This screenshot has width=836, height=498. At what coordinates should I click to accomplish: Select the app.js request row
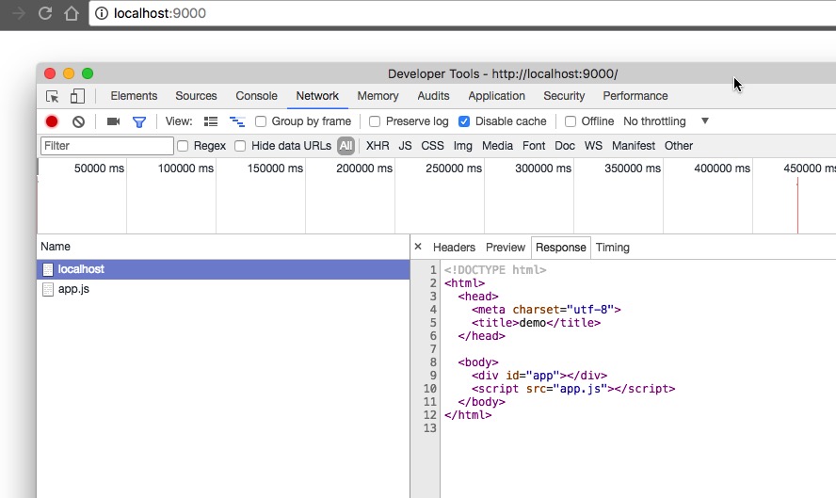pos(73,289)
